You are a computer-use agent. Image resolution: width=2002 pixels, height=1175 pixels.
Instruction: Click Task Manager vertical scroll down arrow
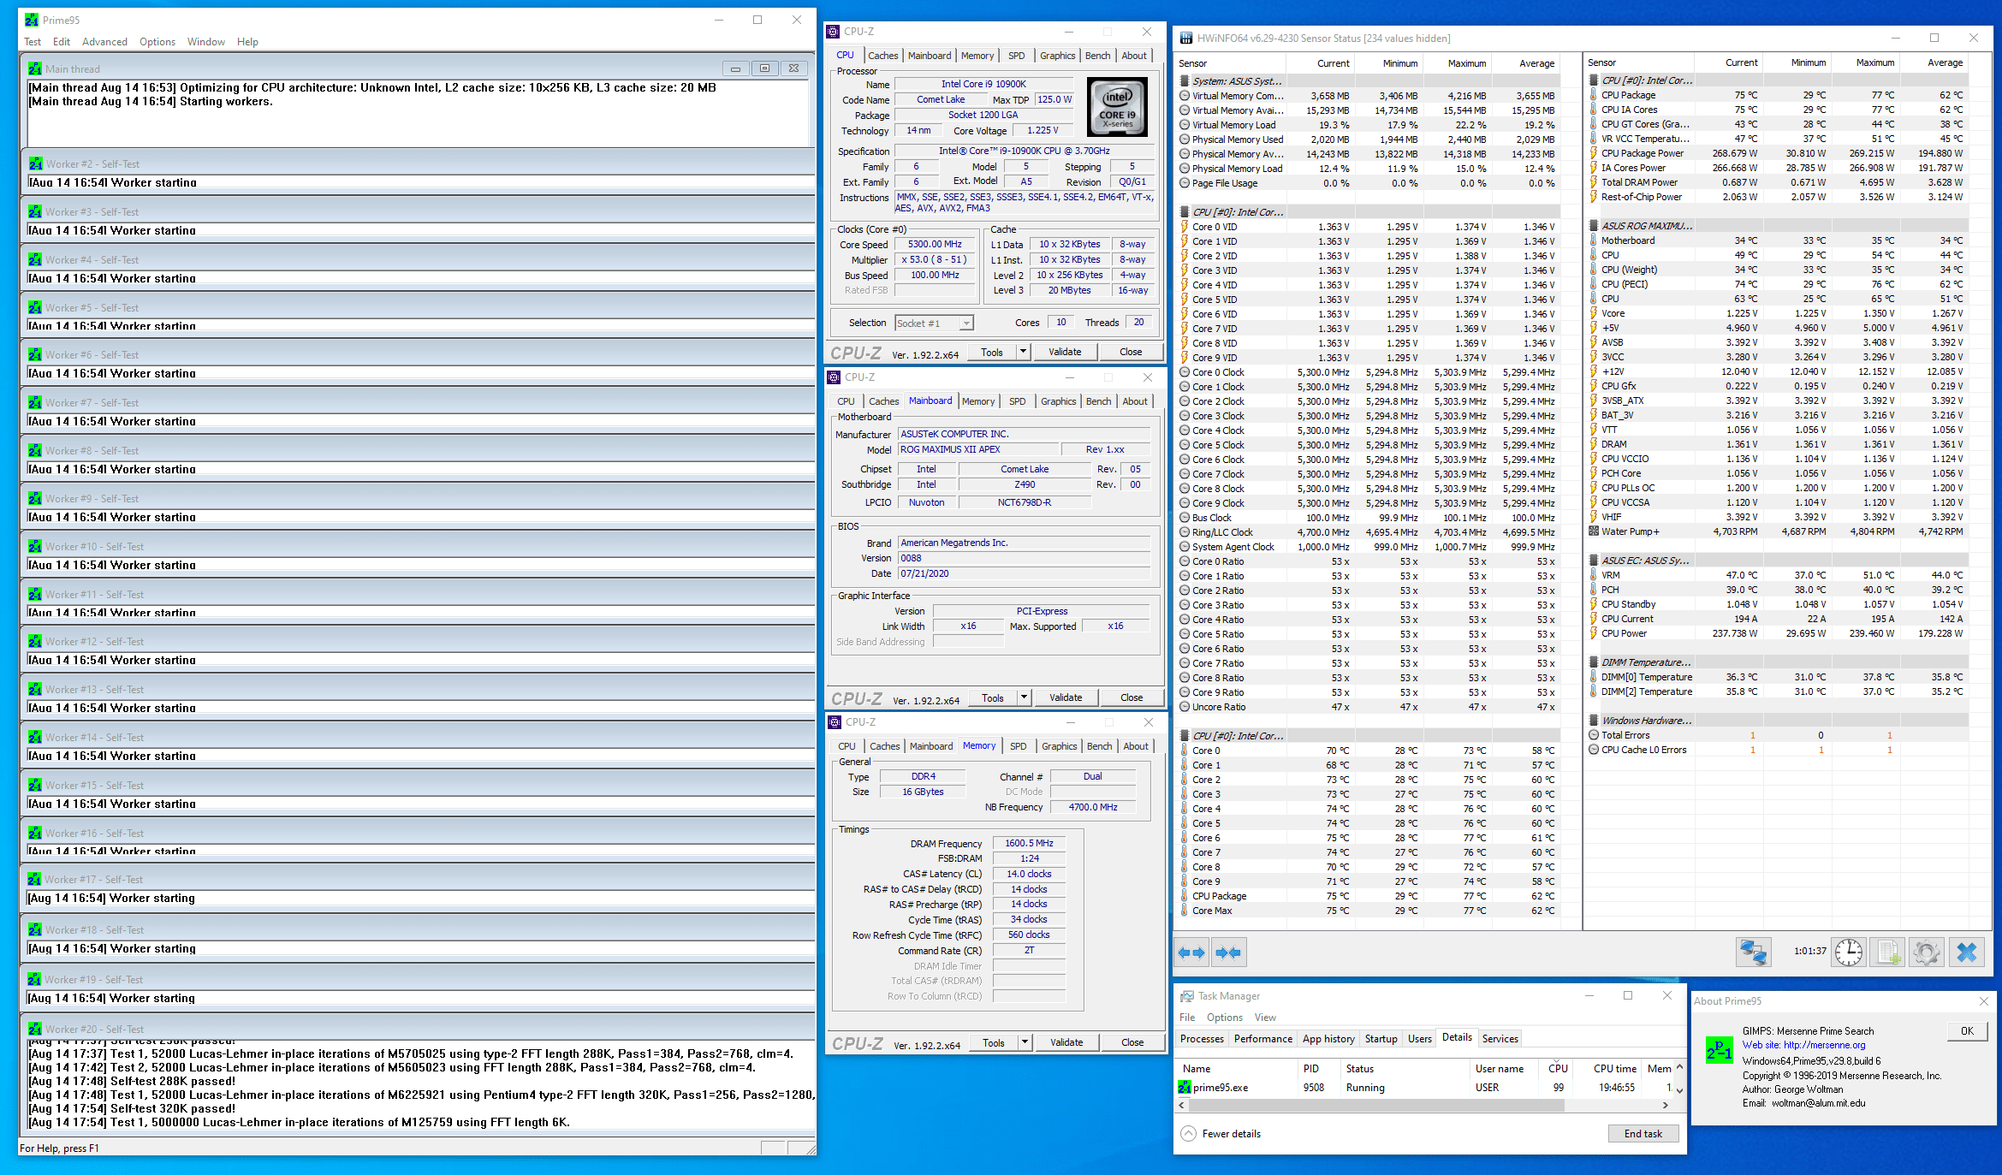tap(1679, 1090)
